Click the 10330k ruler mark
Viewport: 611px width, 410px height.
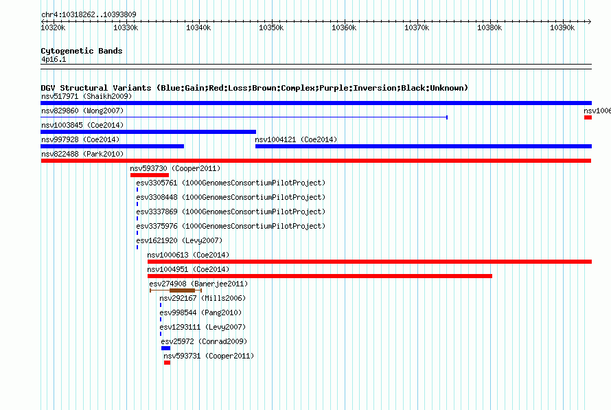[126, 27]
